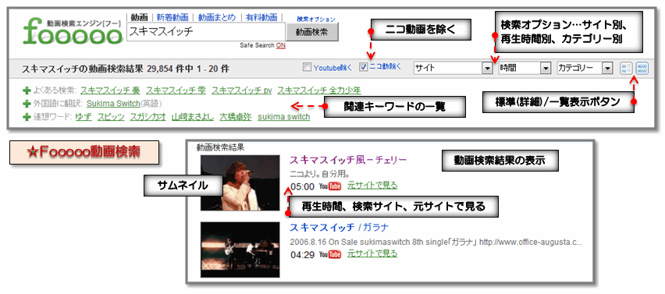Focus the search field containing スキマスイッチ
665x294 pixels.
pos(206,32)
